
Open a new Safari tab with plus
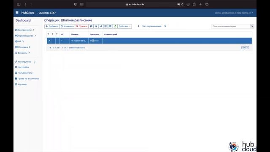tap(200, 4)
